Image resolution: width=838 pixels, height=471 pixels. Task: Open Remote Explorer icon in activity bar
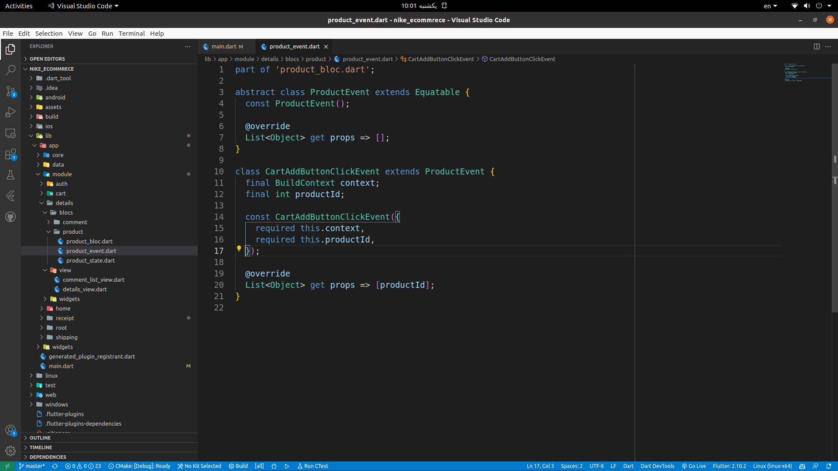10,133
